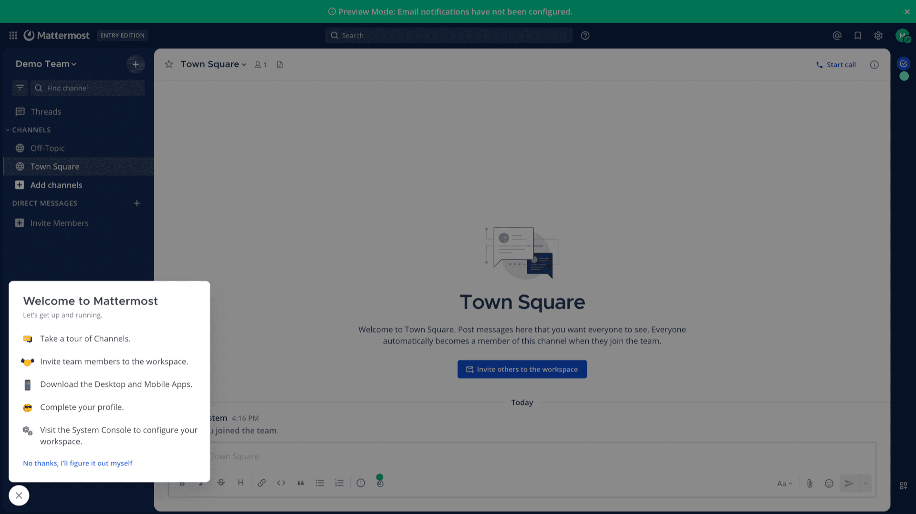916x514 pixels.
Task: Open the product switcher grid icon
Action: pos(13,35)
